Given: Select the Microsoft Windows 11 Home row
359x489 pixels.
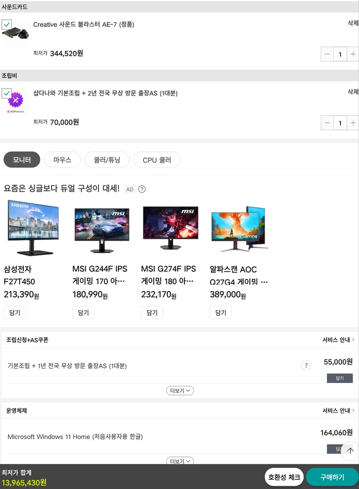Looking at the screenshot, I should [x=179, y=437].
